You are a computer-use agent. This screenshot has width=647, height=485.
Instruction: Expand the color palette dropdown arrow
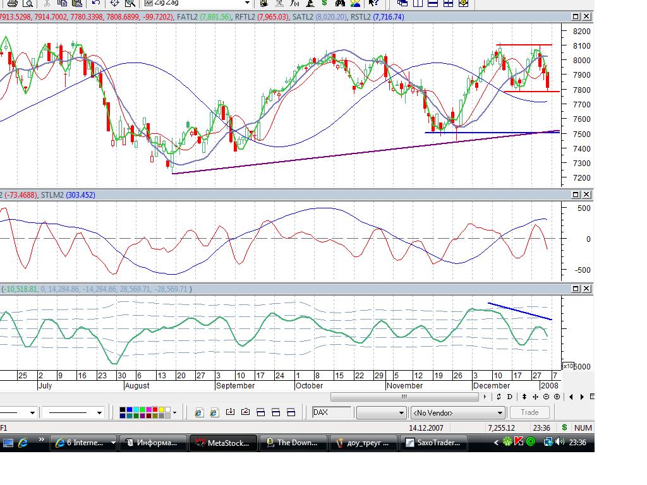point(175,412)
